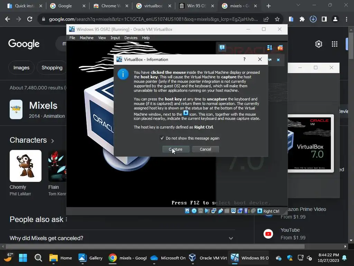Screen dimensions: 354x266
Task: Click the mouse capture status bar icon
Action: pos(253,211)
